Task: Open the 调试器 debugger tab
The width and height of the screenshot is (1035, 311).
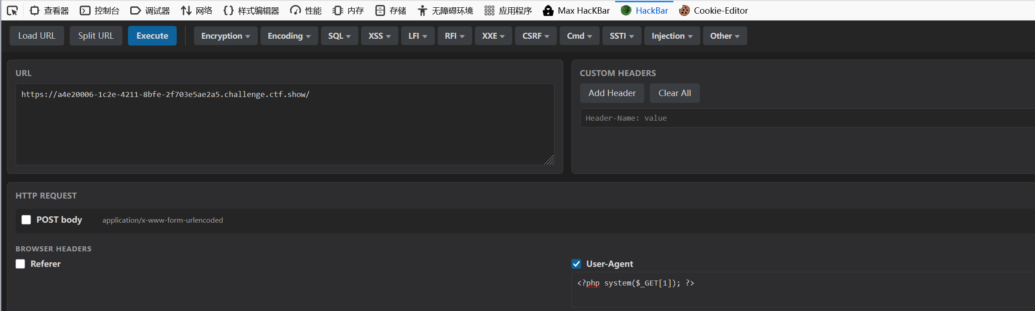Action: pyautogui.click(x=150, y=10)
